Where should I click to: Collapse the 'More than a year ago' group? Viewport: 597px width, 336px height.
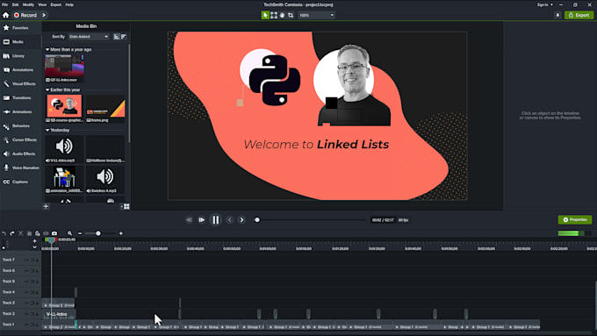[47, 49]
